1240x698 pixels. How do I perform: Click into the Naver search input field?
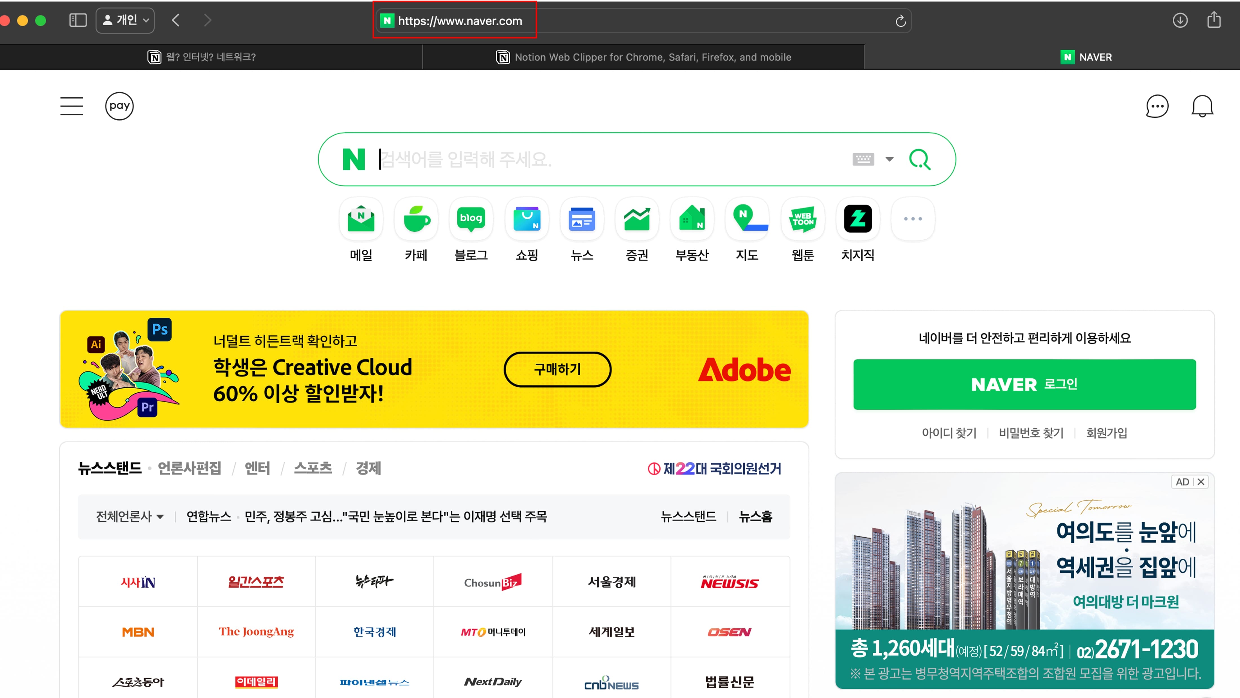pyautogui.click(x=611, y=159)
